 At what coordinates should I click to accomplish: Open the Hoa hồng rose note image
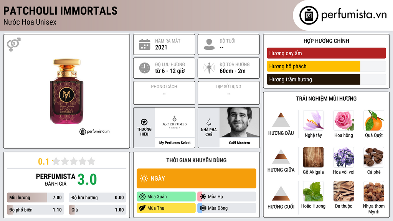343,120
